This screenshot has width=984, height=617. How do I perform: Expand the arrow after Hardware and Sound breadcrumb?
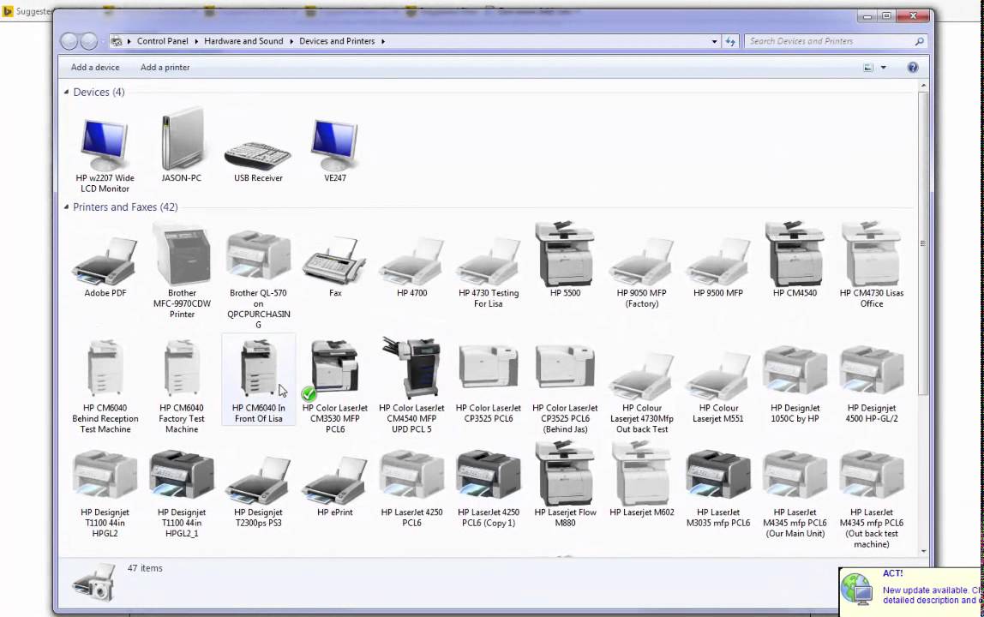tap(291, 41)
